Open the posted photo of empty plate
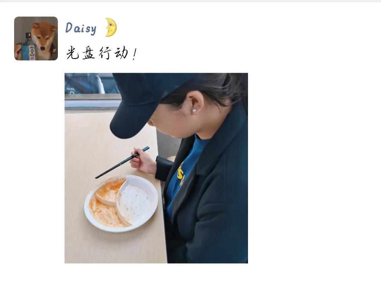The height and width of the screenshot is (283, 381). click(156, 168)
